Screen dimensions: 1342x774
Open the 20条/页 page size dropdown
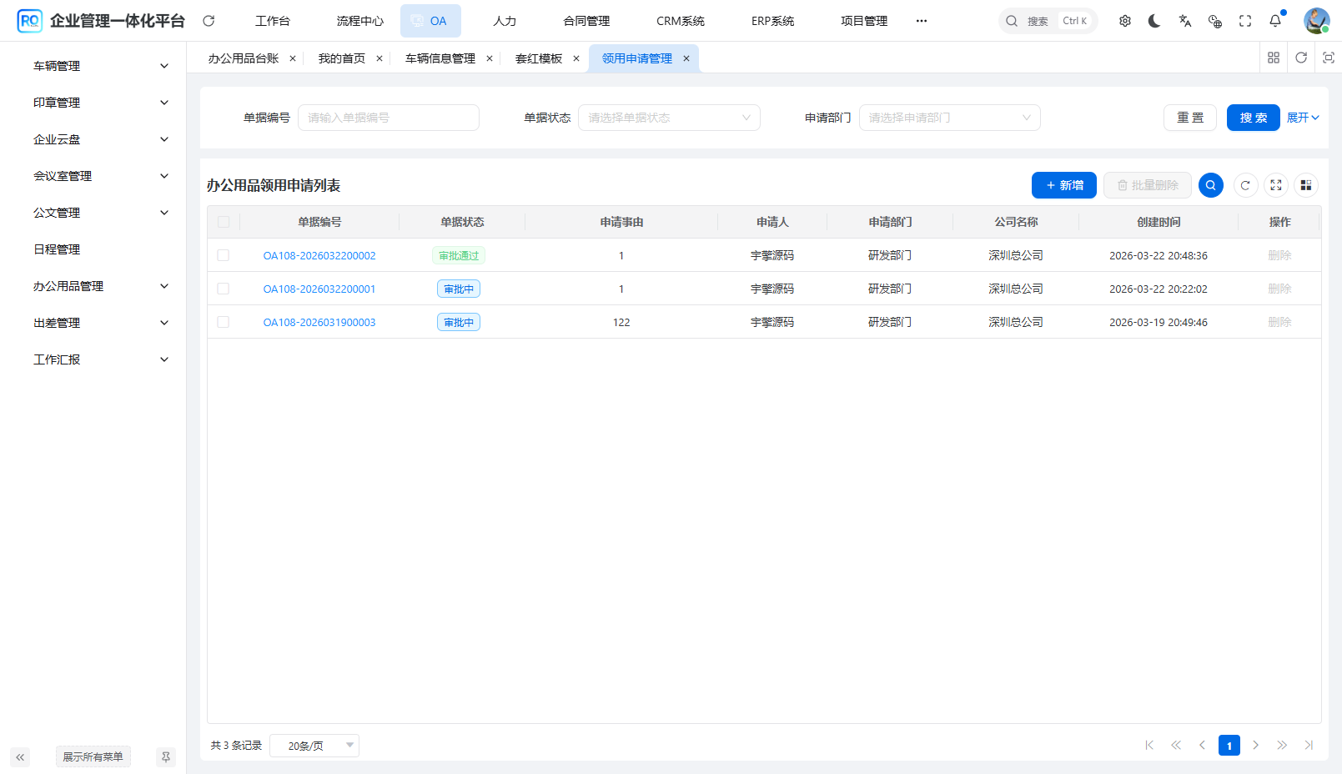(314, 746)
